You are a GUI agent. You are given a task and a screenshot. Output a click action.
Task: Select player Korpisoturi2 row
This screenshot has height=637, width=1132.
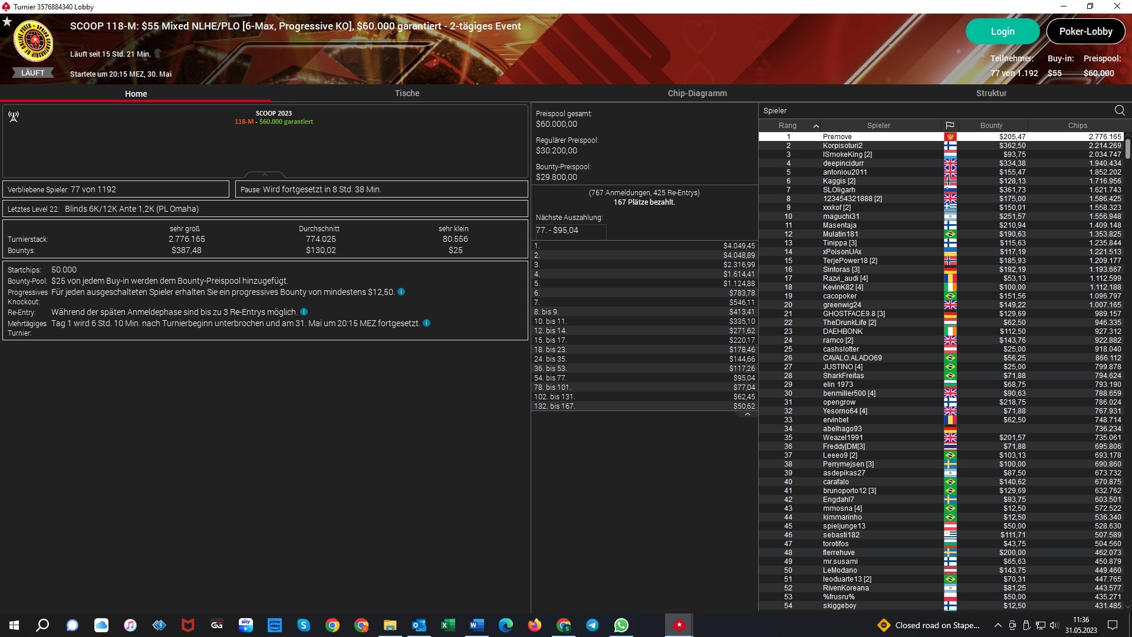coord(941,145)
